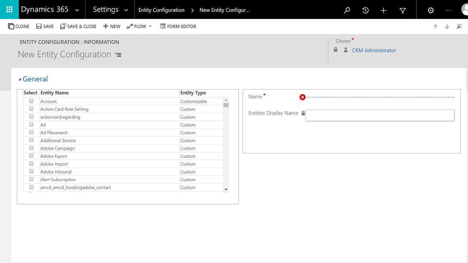Screen dimensions: 468x263
Task: Check the Adobe Import checkbox
Action: pos(31,164)
